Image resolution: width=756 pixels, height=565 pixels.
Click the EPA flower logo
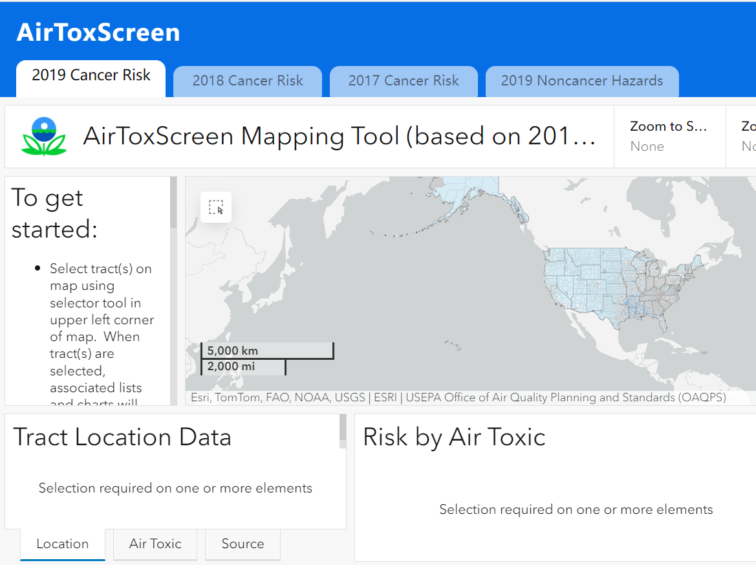tap(45, 136)
